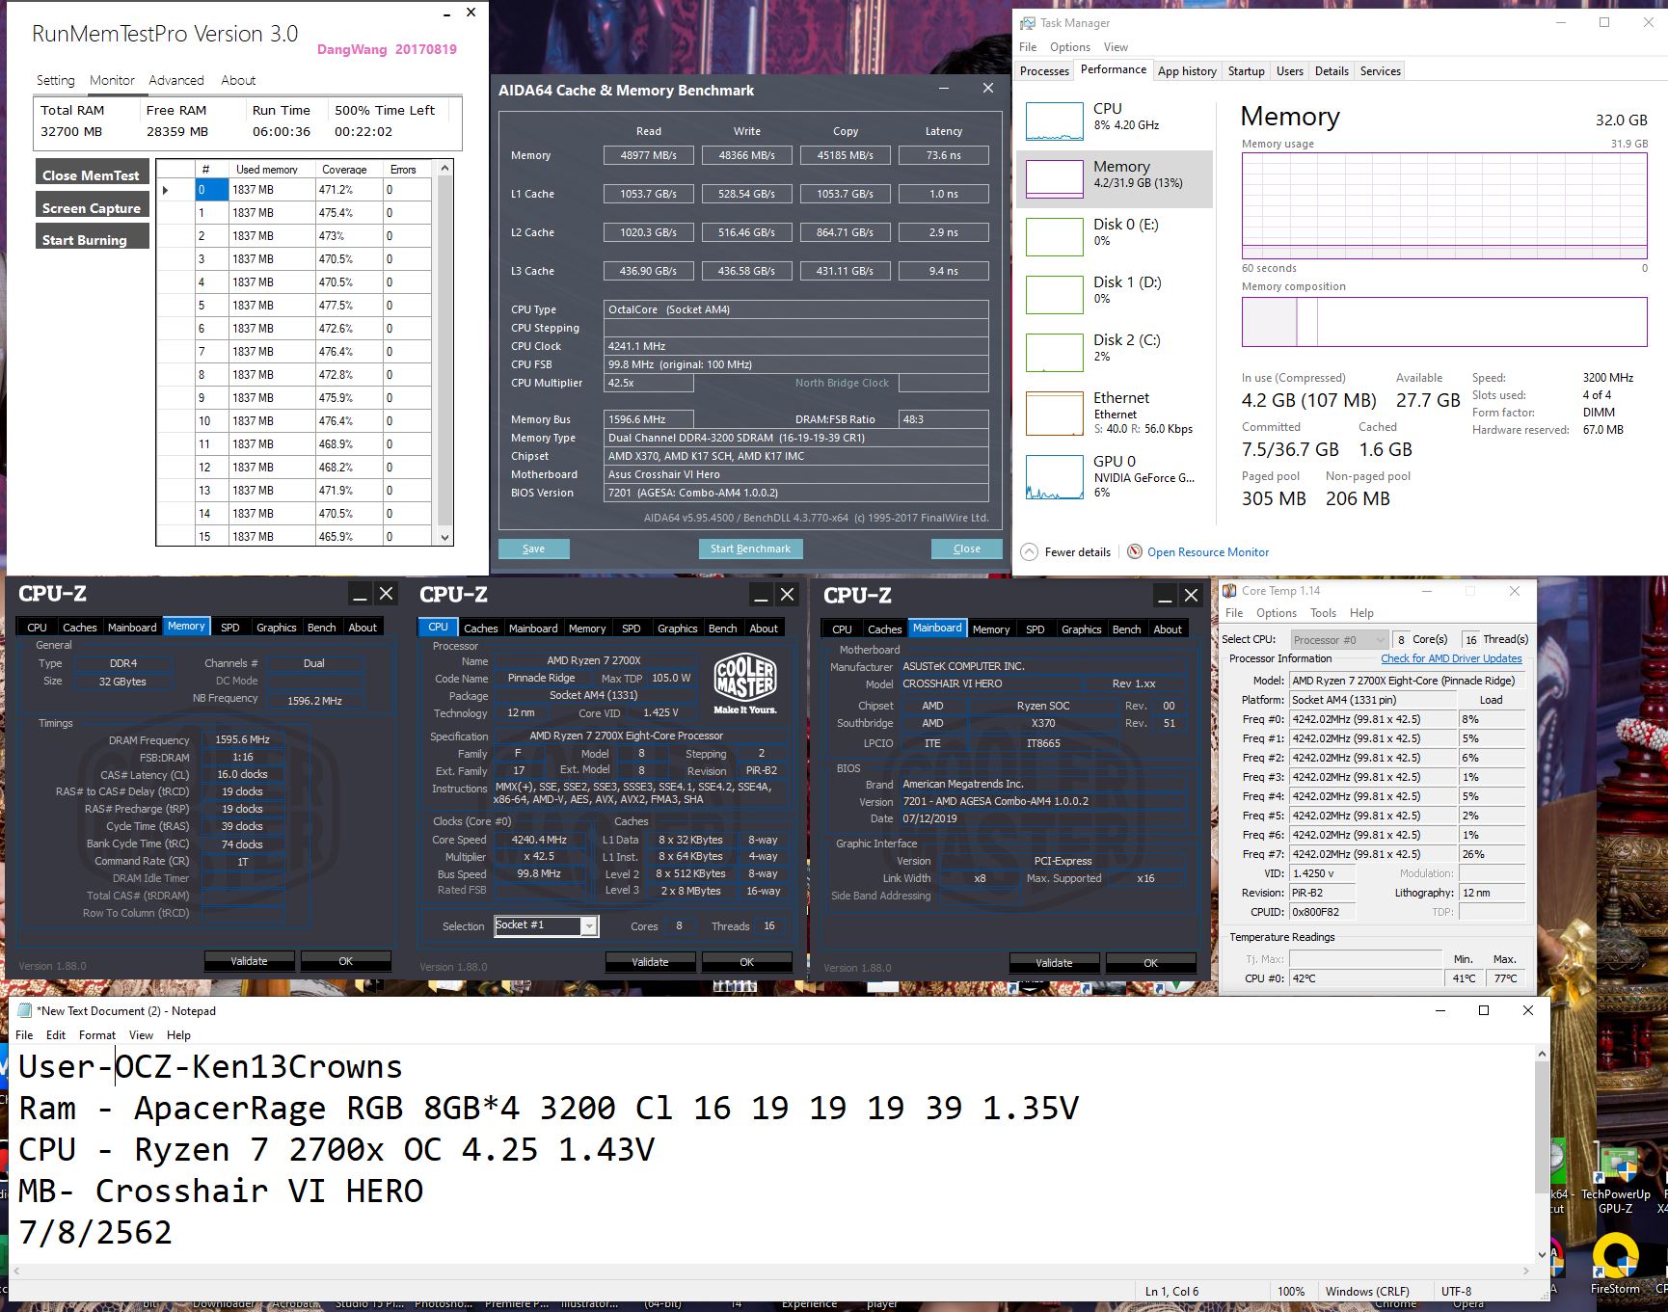
Task: Open the Services tab in Task Manager
Action: (x=1380, y=71)
